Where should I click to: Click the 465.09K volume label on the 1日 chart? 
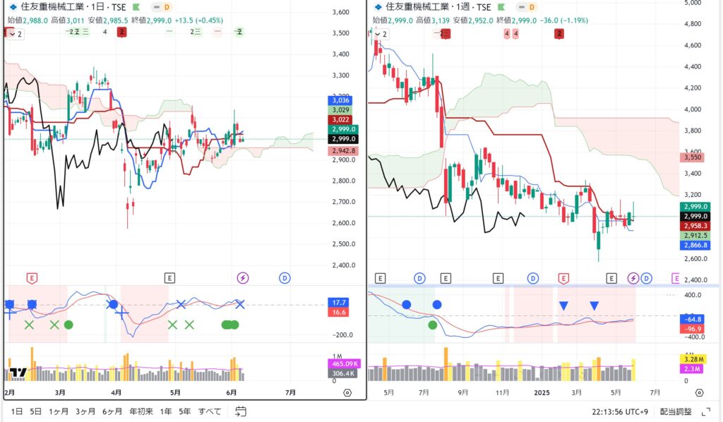pyautogui.click(x=344, y=363)
